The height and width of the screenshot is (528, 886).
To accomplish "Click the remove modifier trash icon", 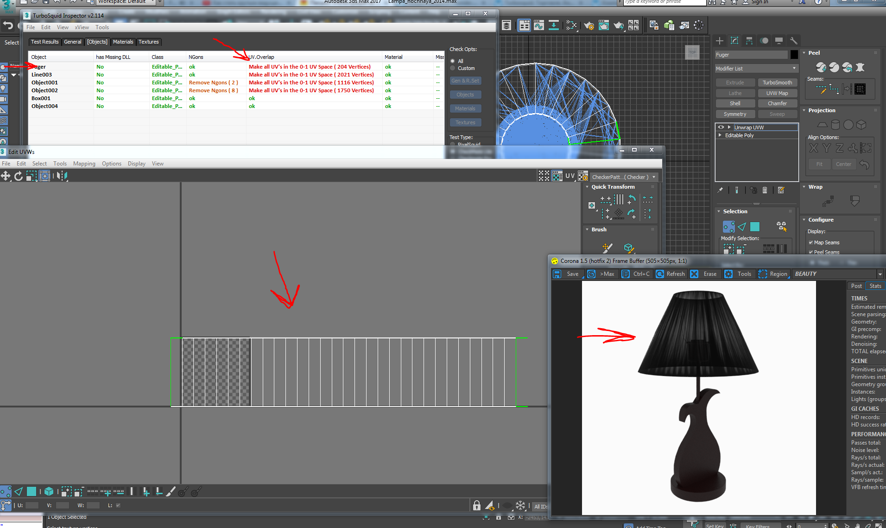I will tap(765, 190).
